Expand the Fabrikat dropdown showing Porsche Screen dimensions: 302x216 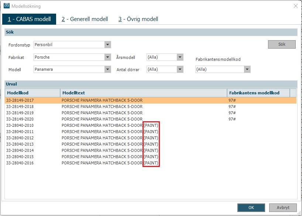108,57
